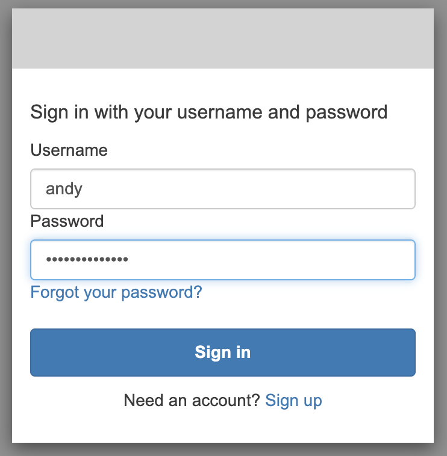Click the sign-in heading text
Viewport: 447px width, 456px height.
(208, 112)
